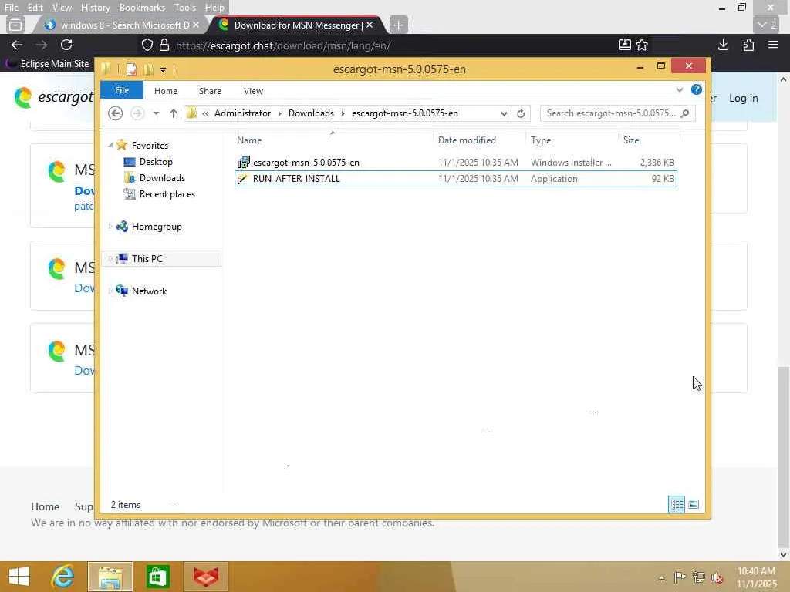Viewport: 790px width, 592px height.
Task: Open the Windows Store taskbar icon
Action: (157, 577)
